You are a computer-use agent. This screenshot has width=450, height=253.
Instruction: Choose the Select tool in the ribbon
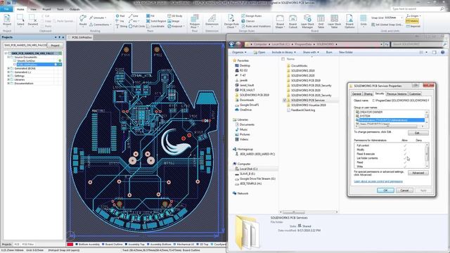coord(20,20)
